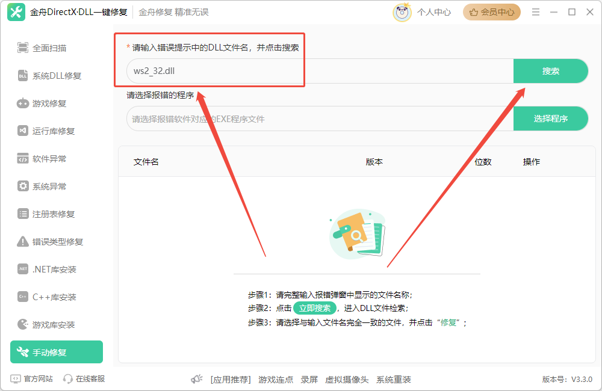Screen dimensions: 602x391
Task: Click the .NET库安装 icon
Action: click(x=23, y=269)
